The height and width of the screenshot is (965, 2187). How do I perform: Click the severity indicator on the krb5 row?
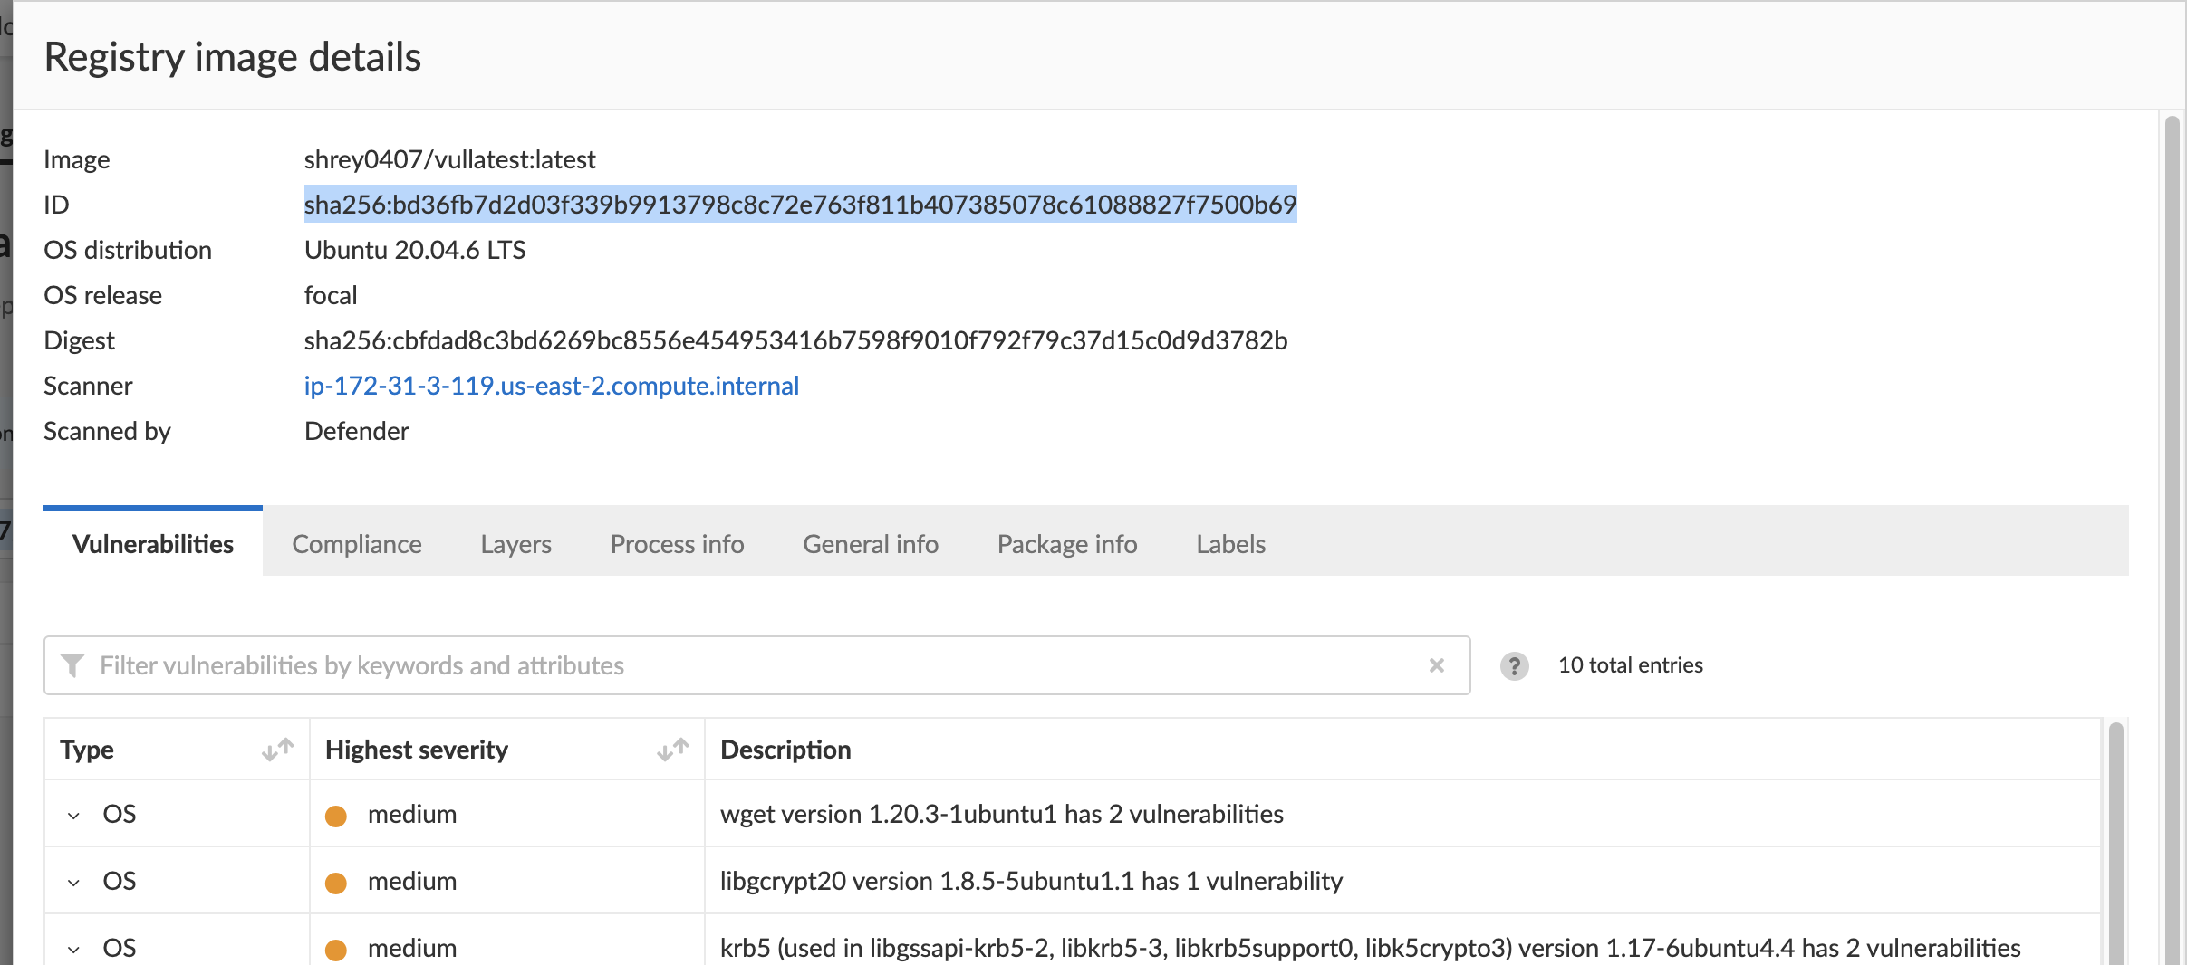[x=337, y=950]
